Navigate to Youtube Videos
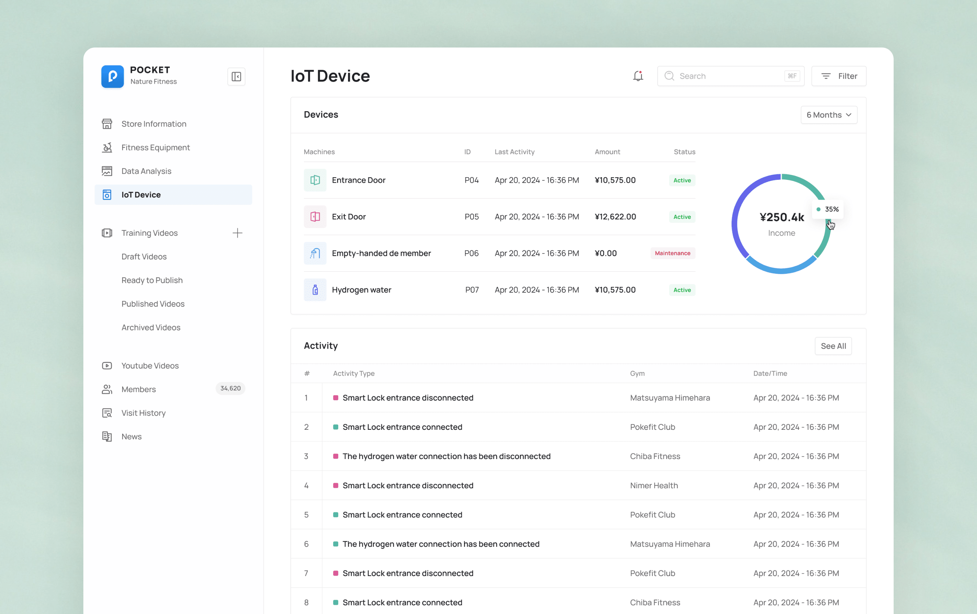Screen dimensions: 977x614 (173, 365)
